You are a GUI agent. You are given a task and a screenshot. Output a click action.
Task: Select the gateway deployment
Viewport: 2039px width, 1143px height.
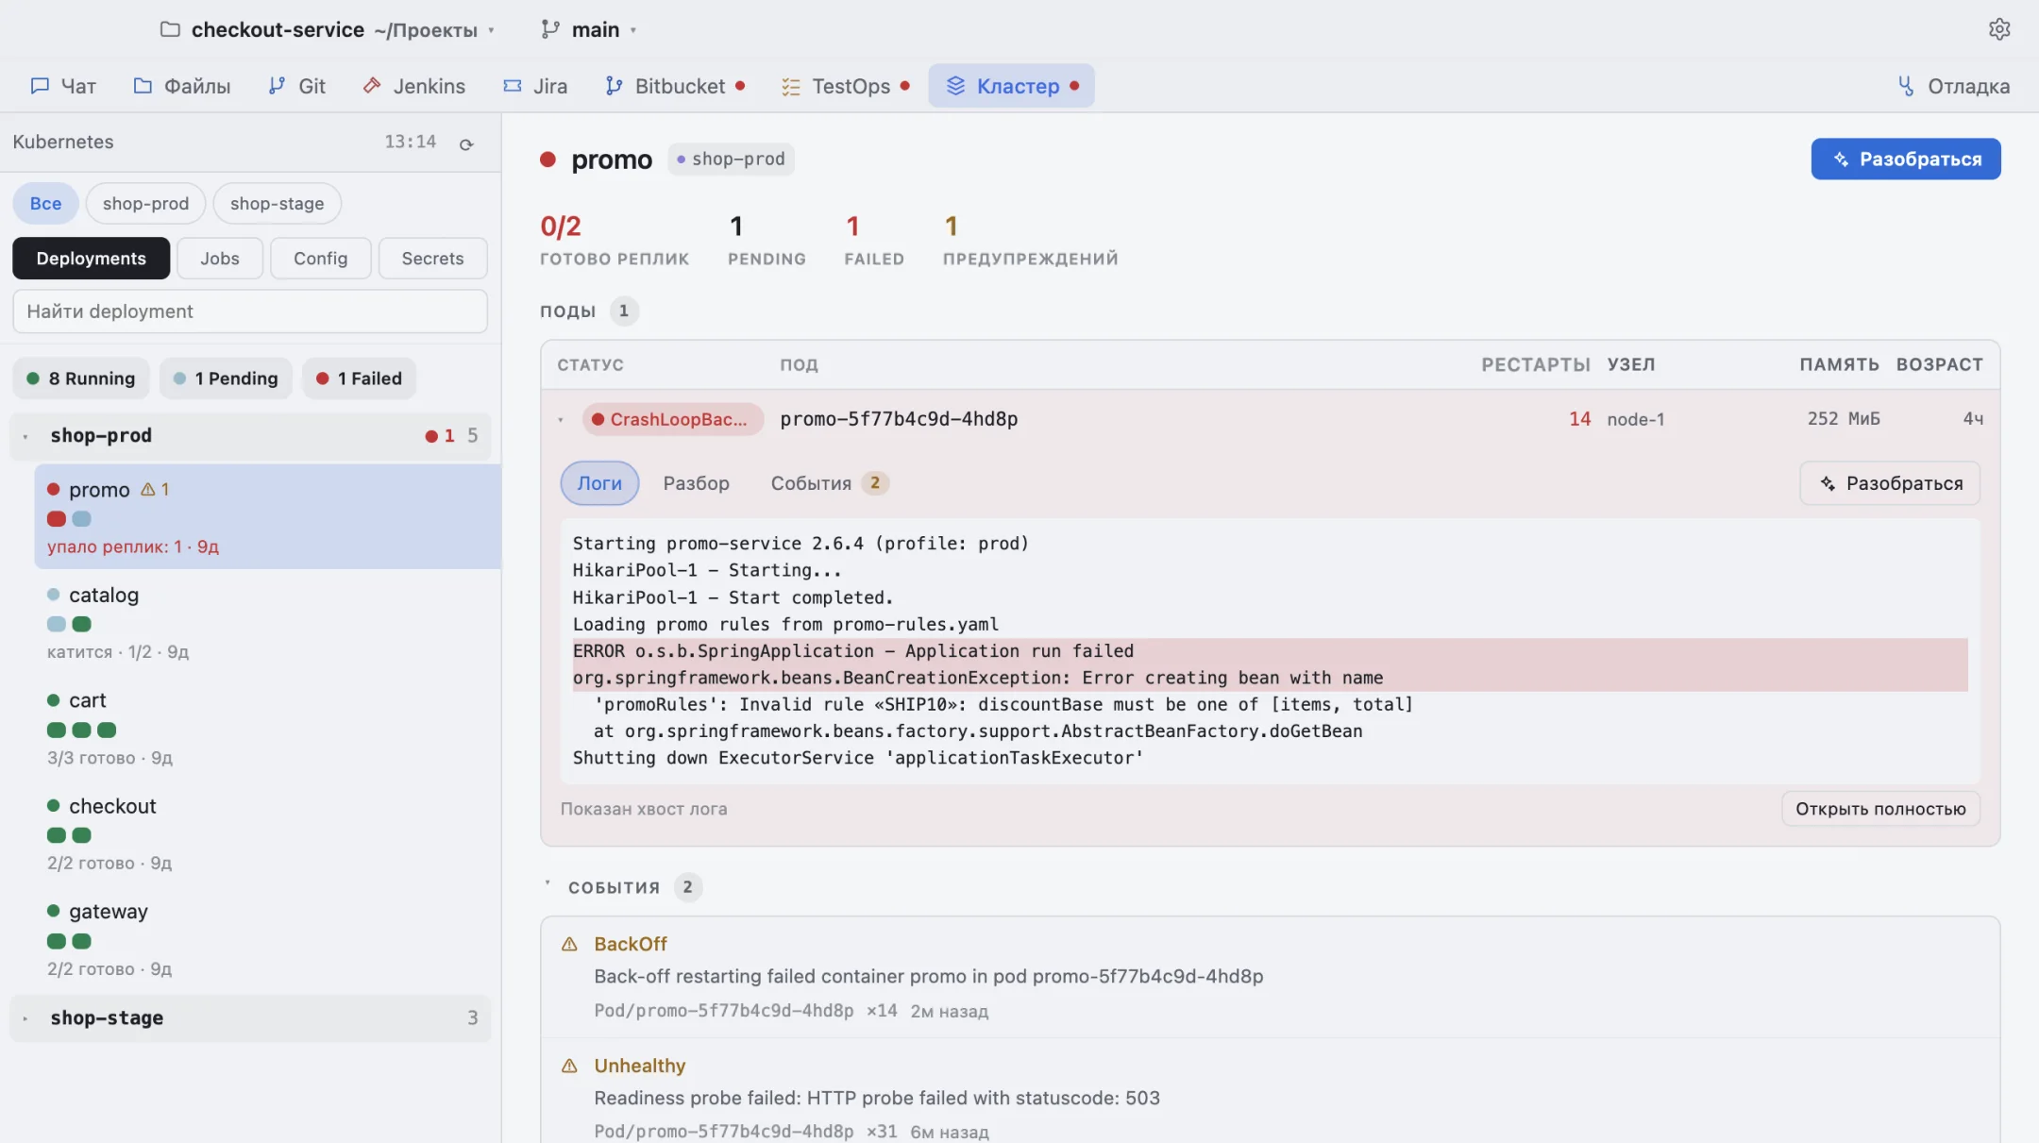point(268,938)
